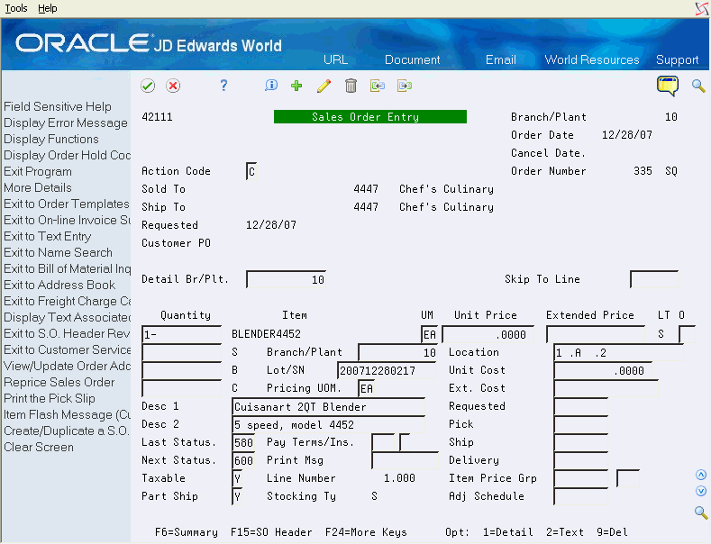Click the yellow chat bubble icon
This screenshot has height=544, width=711.
pyautogui.click(x=668, y=86)
